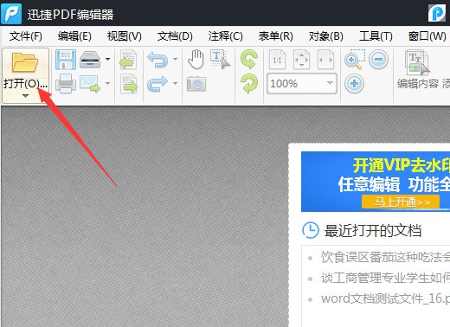Select the actual size 1:1 icon
Viewport: 450px width, 327px height.
[x=277, y=60]
